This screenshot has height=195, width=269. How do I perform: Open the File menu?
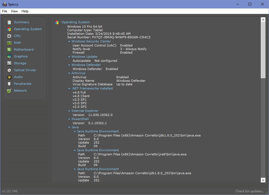(x=5, y=11)
